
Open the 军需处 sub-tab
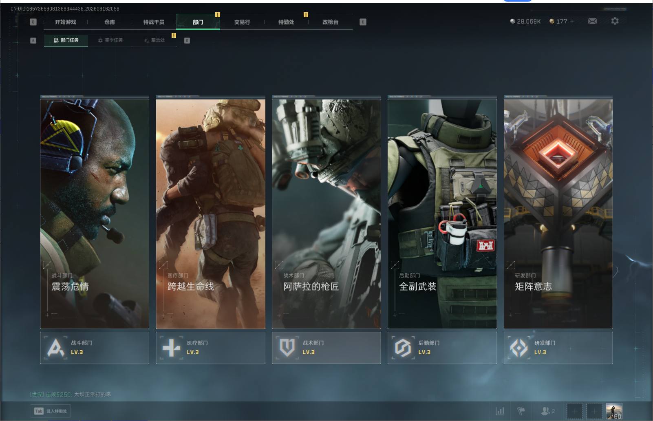[x=154, y=40]
